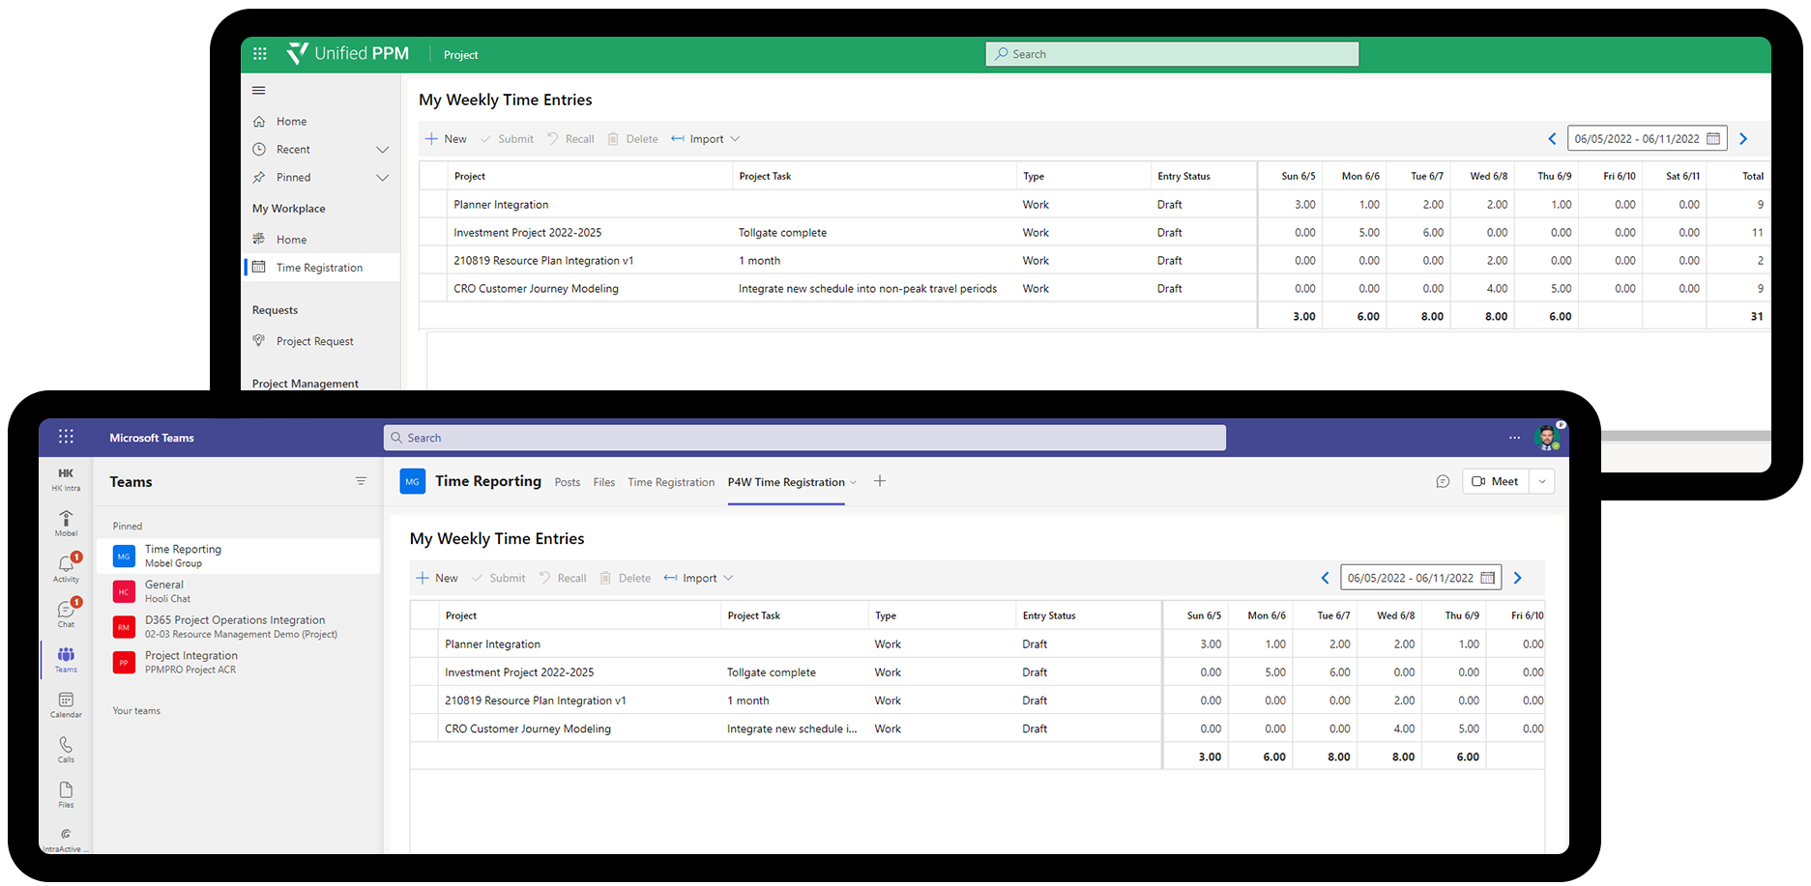Click the Microsoft Teams search field
The width and height of the screenshot is (1811, 886).
804,438
